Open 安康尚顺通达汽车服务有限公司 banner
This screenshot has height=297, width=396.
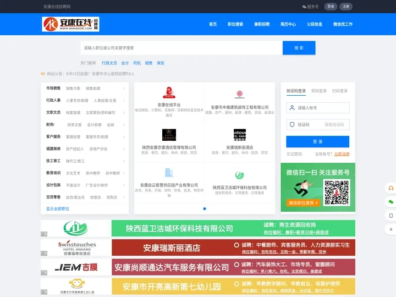coord(233,267)
